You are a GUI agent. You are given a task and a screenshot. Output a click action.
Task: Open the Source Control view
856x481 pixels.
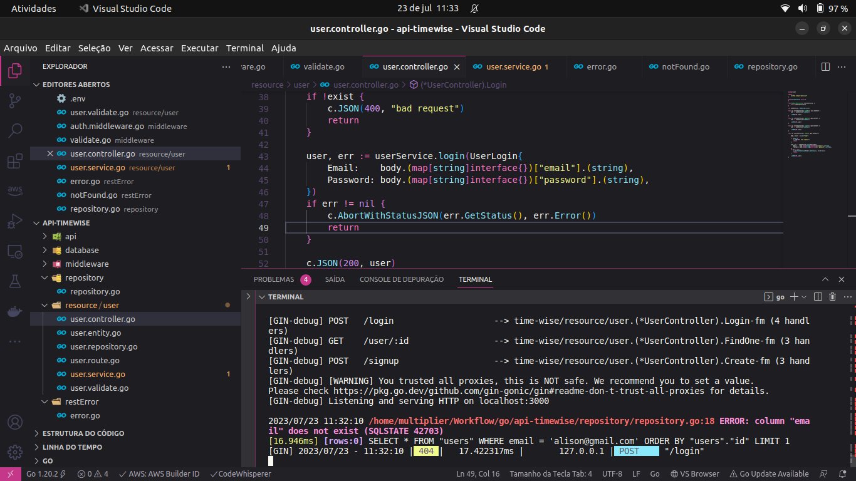coord(15,101)
